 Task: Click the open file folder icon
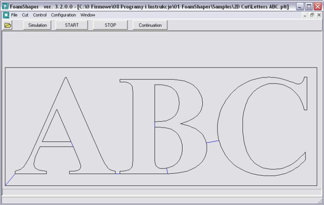point(8,25)
